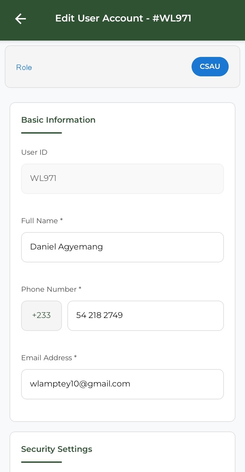The image size is (245, 472).
Task: Click the required asterisk next to Full Name
Action: click(62, 220)
